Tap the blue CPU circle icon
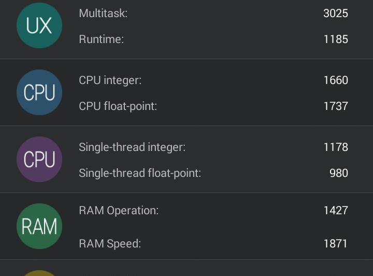Screen dimensions: 373x276 click(x=39, y=92)
